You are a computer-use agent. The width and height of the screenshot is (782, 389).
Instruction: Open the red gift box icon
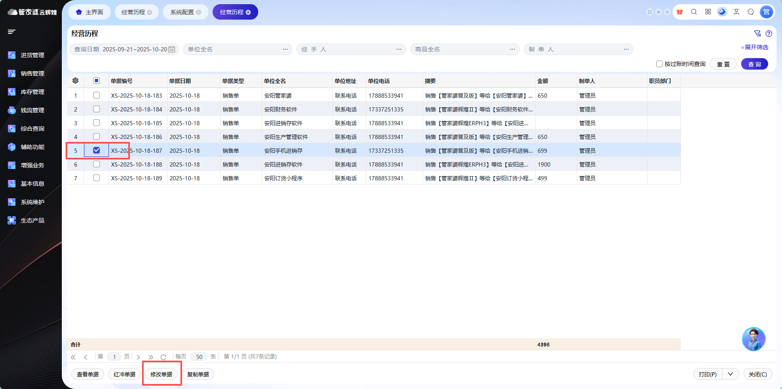tap(680, 12)
